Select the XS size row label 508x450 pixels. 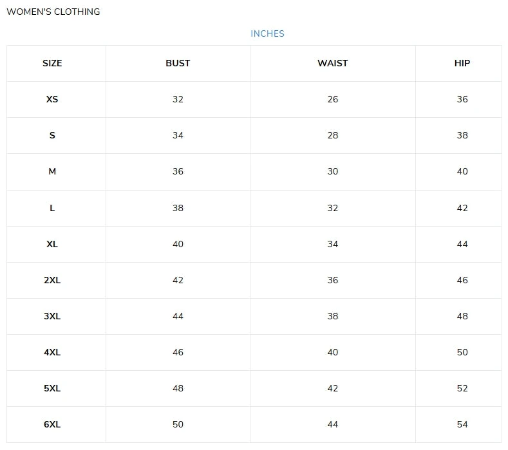pyautogui.click(x=52, y=99)
